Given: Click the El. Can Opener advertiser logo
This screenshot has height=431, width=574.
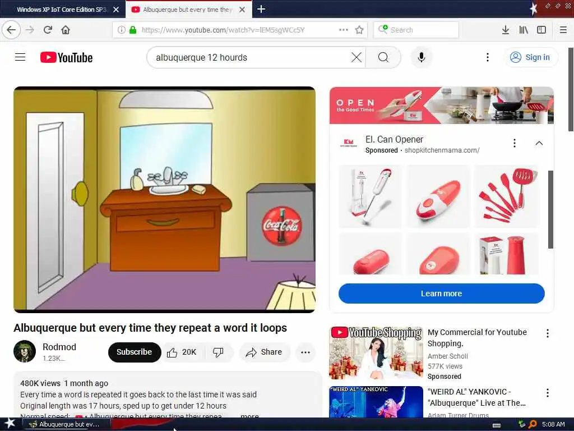Looking at the screenshot, I should [349, 143].
